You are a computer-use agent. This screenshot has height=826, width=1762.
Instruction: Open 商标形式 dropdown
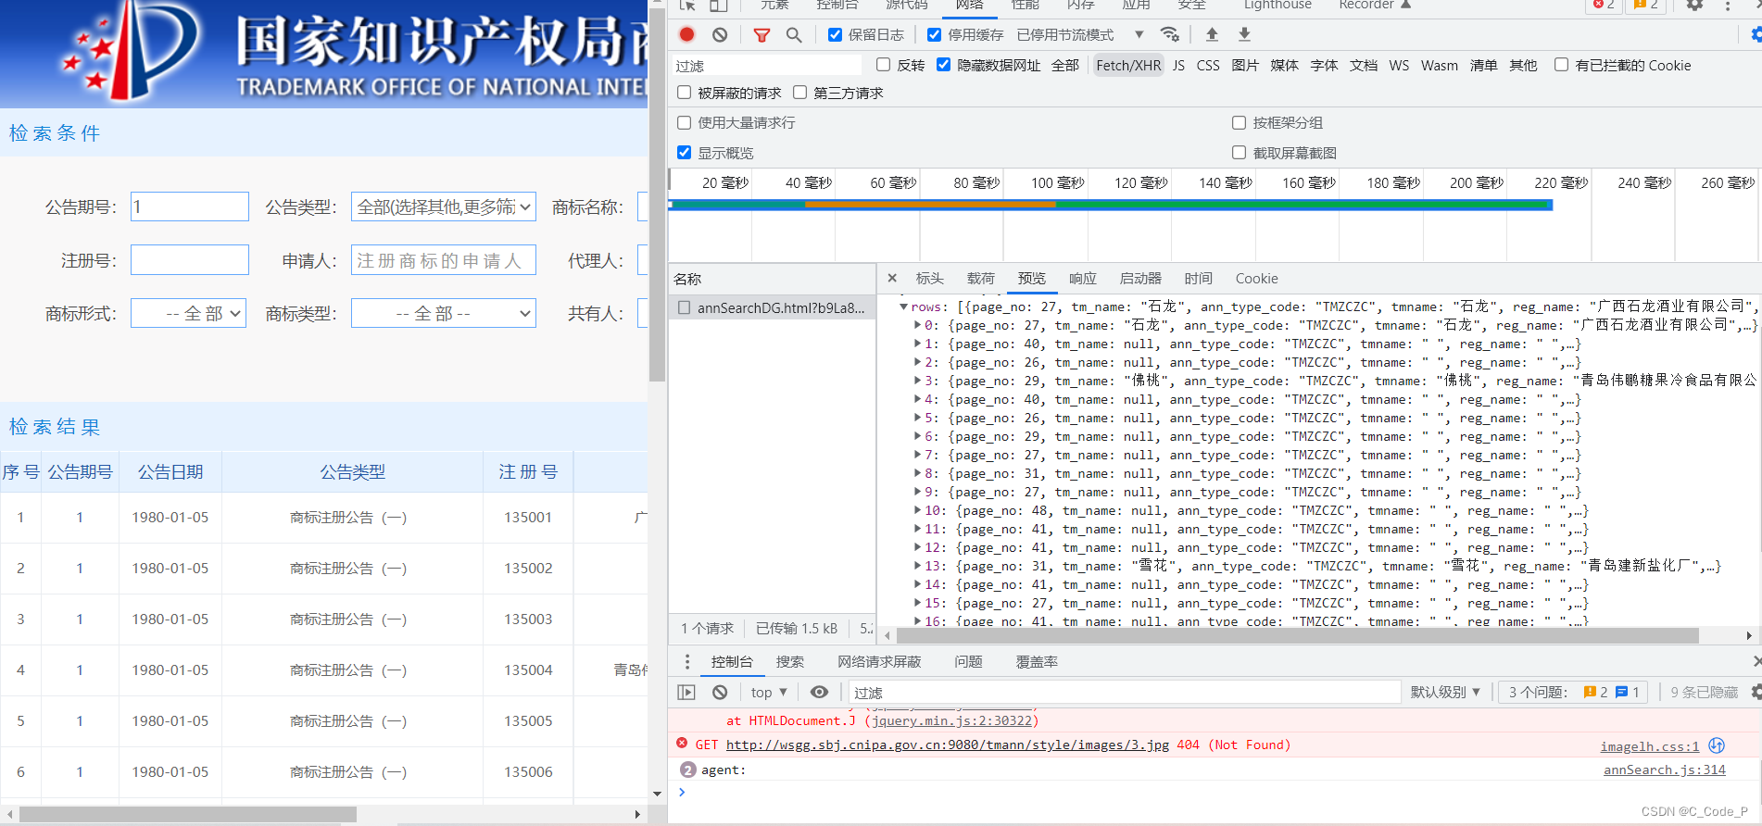click(x=188, y=314)
